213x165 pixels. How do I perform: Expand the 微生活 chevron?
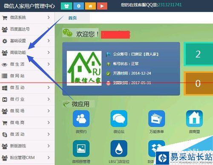coord(49,64)
